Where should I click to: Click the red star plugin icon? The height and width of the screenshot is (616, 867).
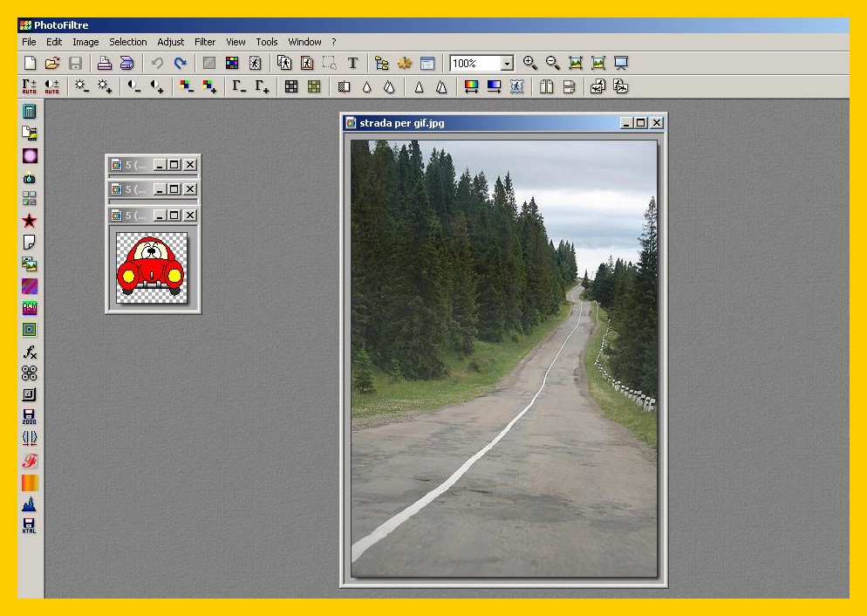pos(30,221)
